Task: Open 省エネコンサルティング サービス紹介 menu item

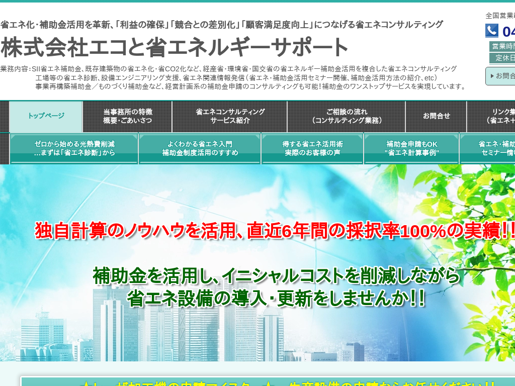Action: (x=230, y=116)
